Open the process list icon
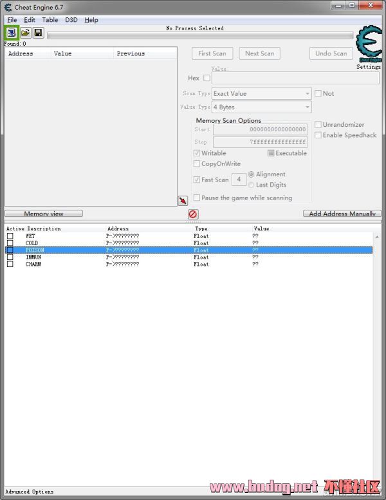The width and height of the screenshot is (386, 500). point(12,32)
